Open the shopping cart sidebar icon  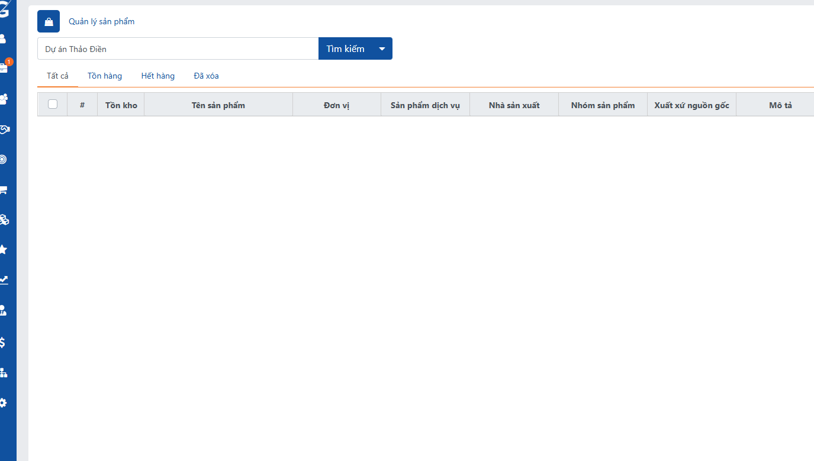click(x=4, y=190)
